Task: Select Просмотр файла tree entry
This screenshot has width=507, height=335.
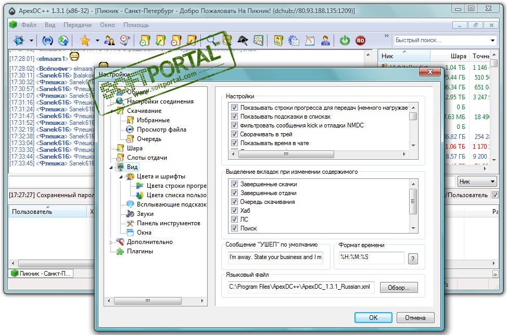Action: tap(161, 130)
